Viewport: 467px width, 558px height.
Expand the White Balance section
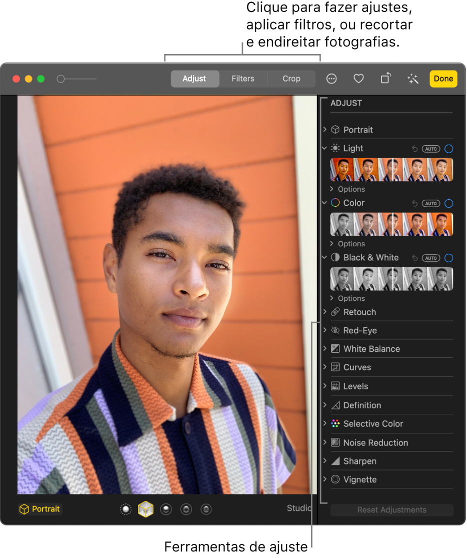(x=324, y=348)
